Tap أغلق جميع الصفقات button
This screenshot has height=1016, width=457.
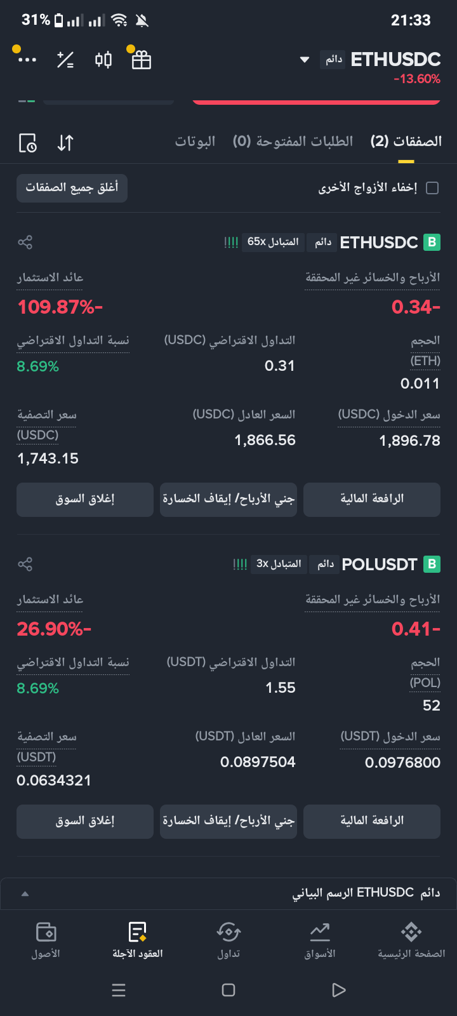(x=72, y=188)
